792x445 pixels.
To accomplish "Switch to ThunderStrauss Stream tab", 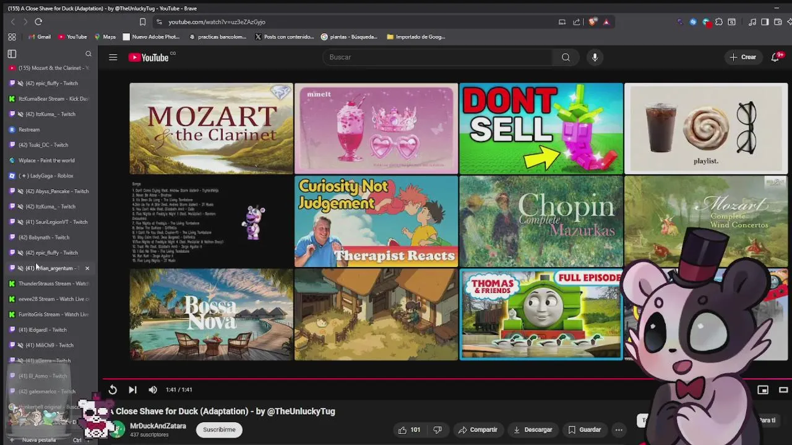I will (x=49, y=284).
